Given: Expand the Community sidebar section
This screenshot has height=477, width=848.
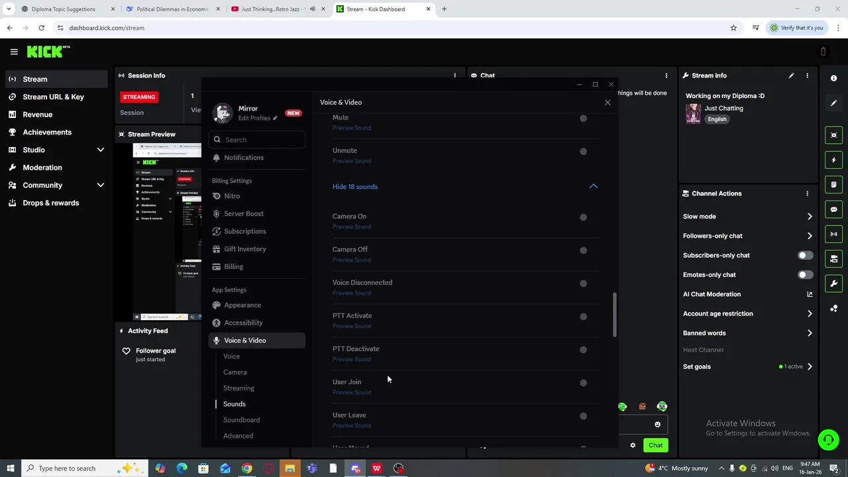Looking at the screenshot, I should pos(101,185).
